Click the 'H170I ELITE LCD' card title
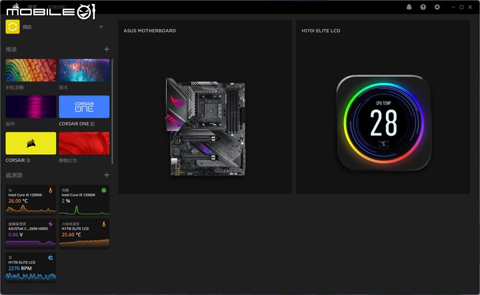 [x=321, y=31]
